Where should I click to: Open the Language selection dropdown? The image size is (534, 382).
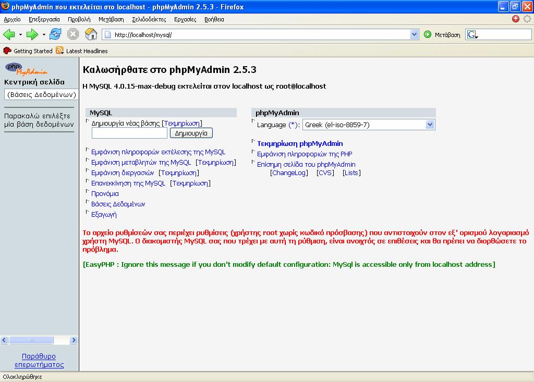tap(369, 125)
